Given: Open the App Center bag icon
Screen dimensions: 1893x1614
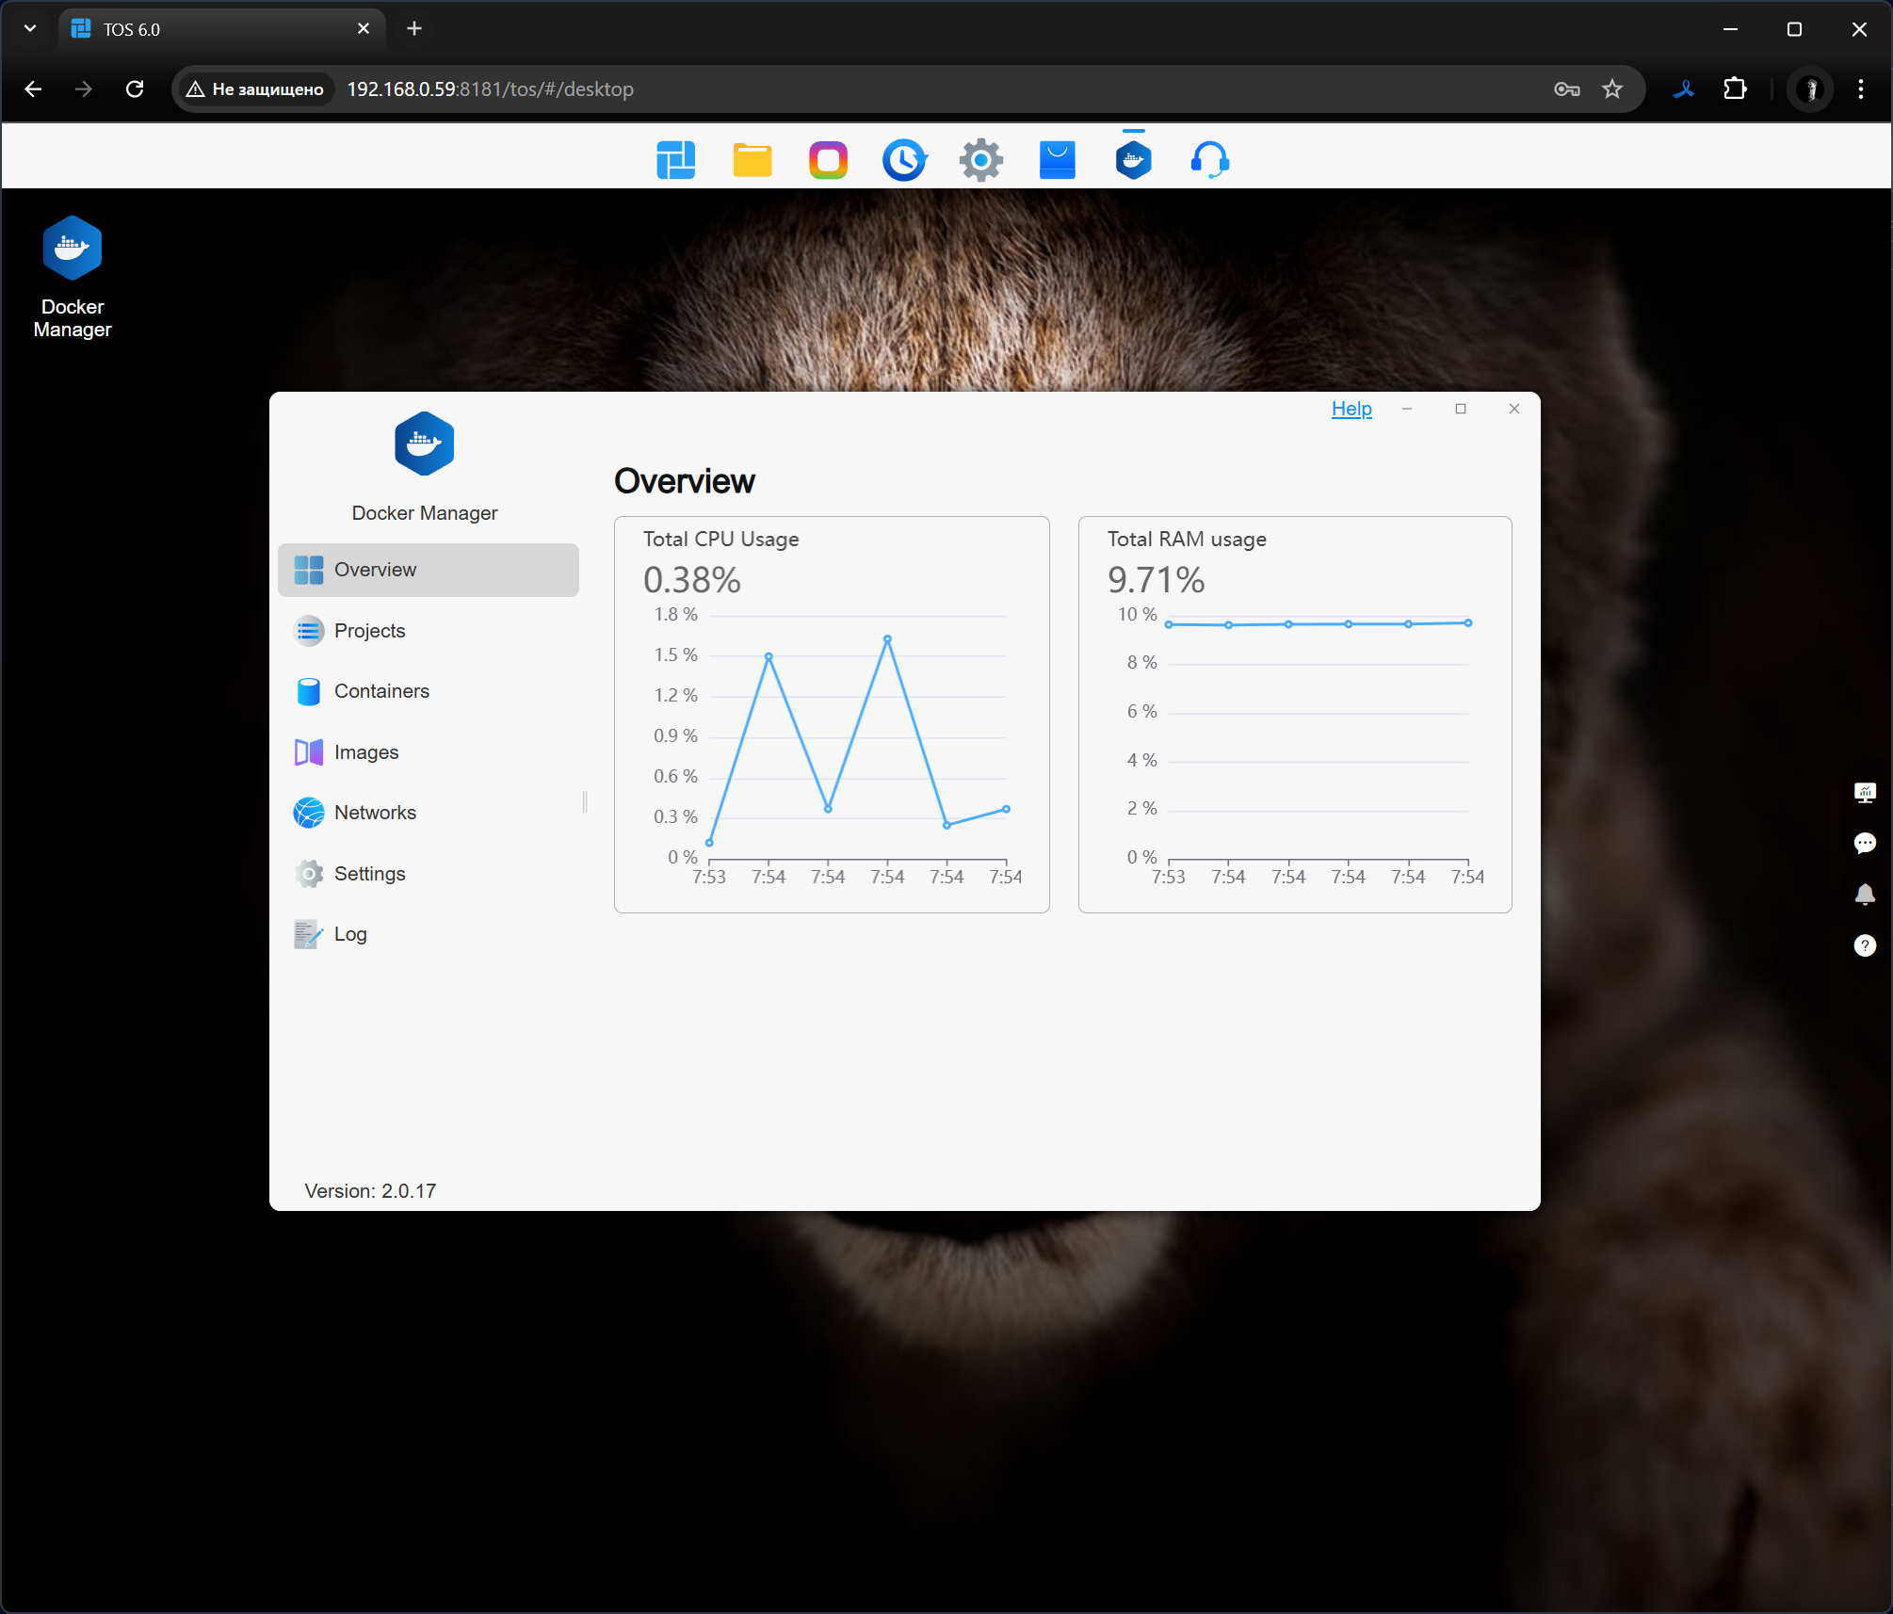Looking at the screenshot, I should (1057, 160).
